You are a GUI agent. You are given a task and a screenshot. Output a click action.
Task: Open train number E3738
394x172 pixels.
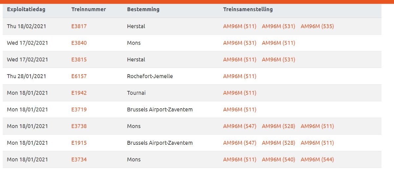click(79, 126)
